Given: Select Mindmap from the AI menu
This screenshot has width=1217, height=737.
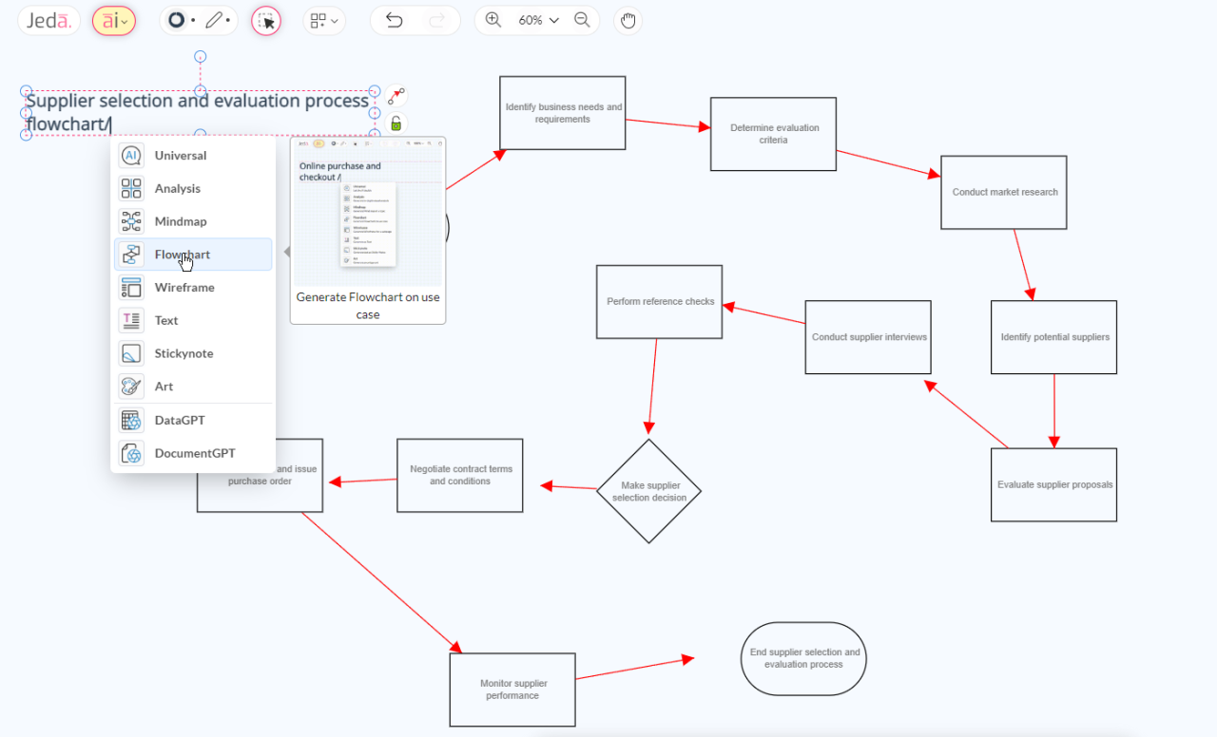Looking at the screenshot, I should click(x=181, y=220).
